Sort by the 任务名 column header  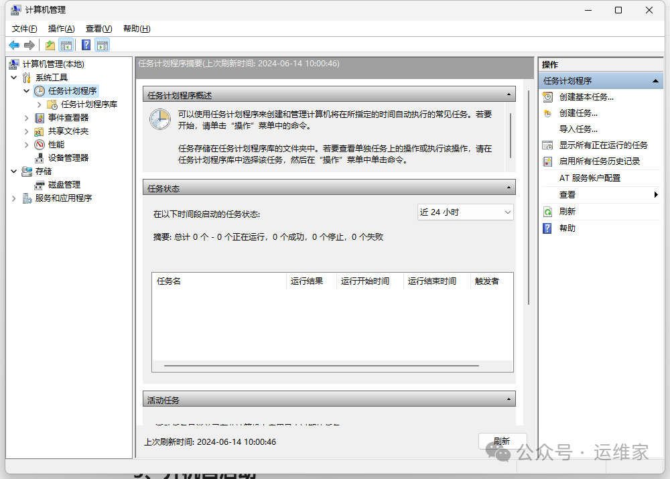[x=219, y=281]
